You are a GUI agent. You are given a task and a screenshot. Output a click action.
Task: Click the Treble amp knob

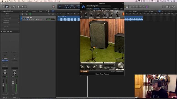tap(111, 14)
